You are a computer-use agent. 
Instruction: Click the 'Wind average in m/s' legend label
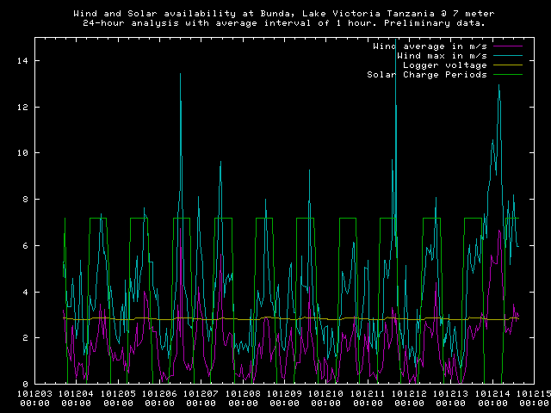click(x=430, y=46)
